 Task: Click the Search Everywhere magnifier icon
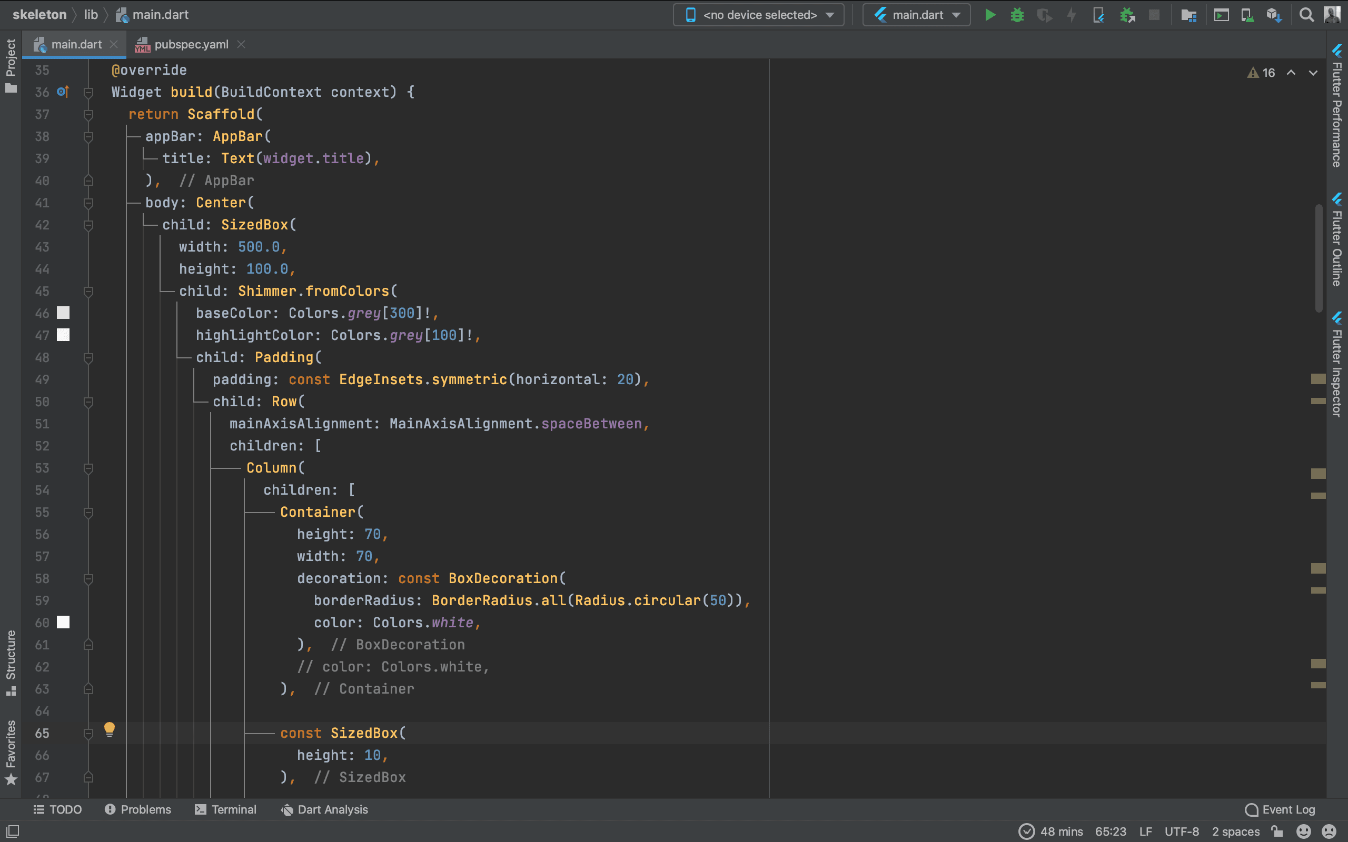pyautogui.click(x=1306, y=15)
